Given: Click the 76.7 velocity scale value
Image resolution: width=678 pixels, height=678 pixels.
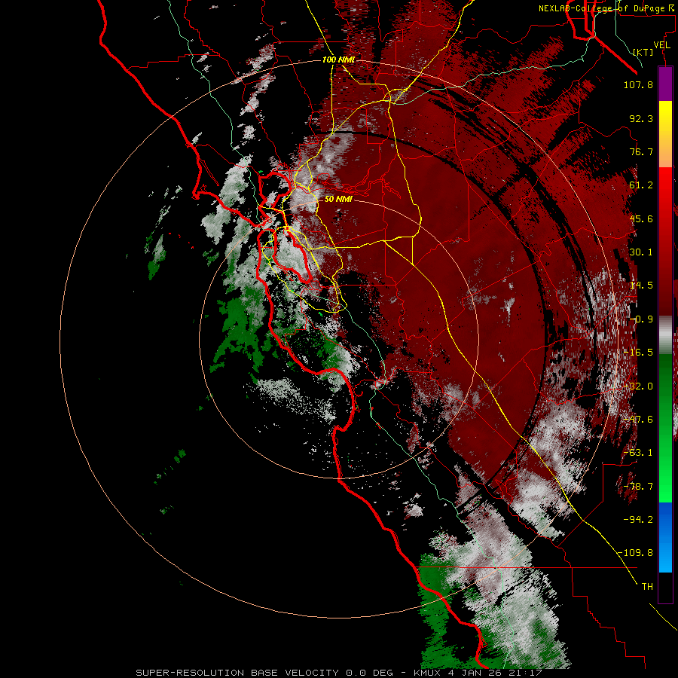Looking at the screenshot, I should click(x=641, y=151).
